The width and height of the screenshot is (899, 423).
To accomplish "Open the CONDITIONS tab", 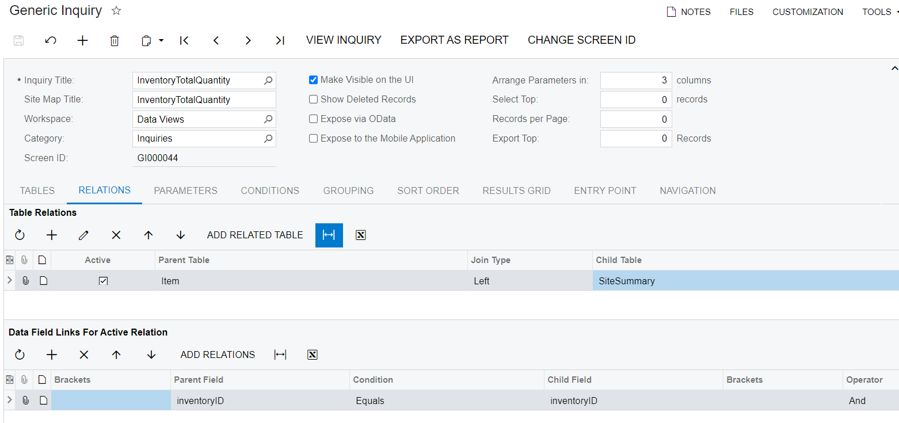I will pyautogui.click(x=270, y=190).
